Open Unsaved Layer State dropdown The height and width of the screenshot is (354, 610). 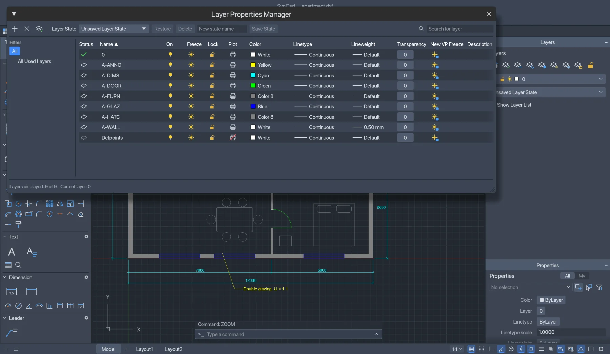click(x=114, y=29)
